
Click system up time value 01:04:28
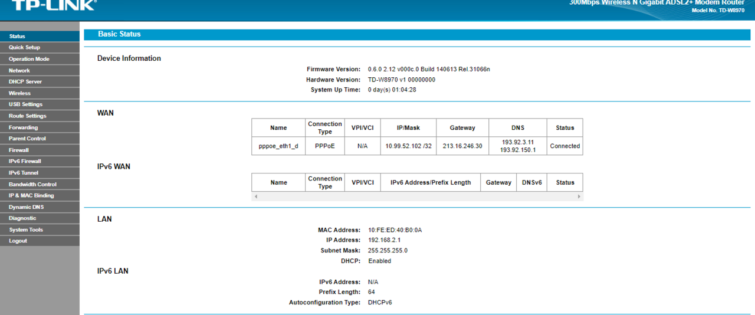tap(392, 90)
